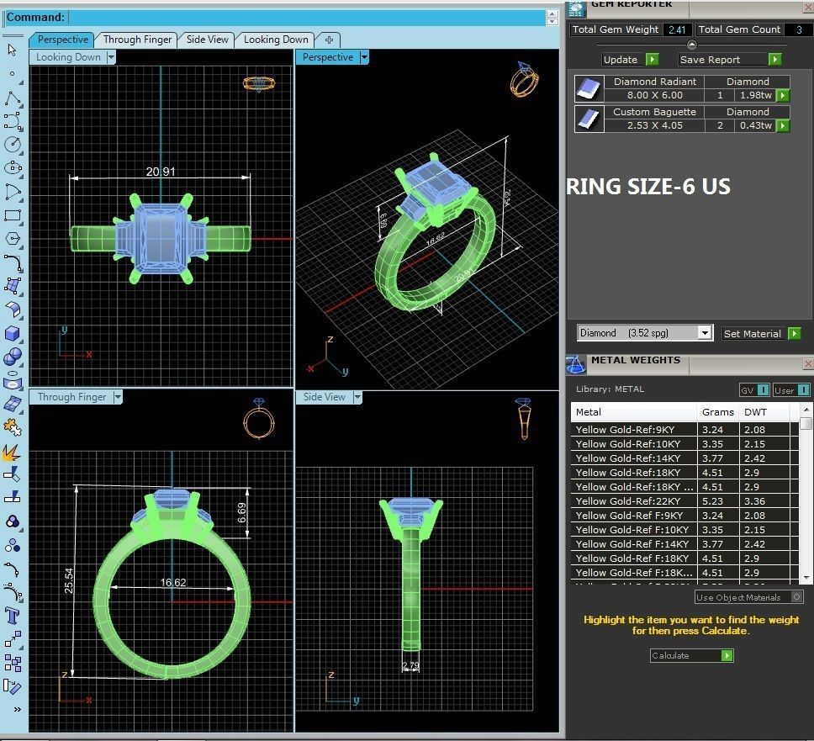Click the Array objects tool
Image resolution: width=814 pixels, height=741 pixels.
point(13,663)
